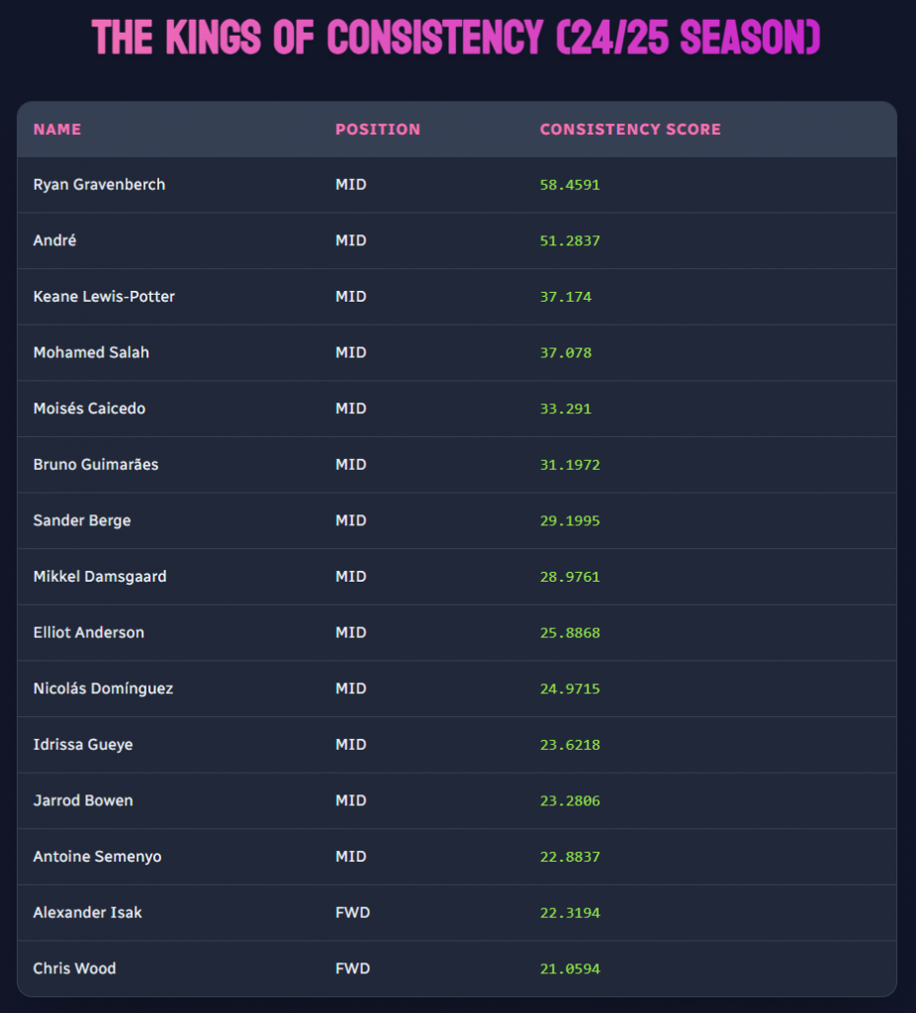The width and height of the screenshot is (916, 1013).
Task: Select Ryan Gravenberch's name in the table
Action: coord(99,185)
